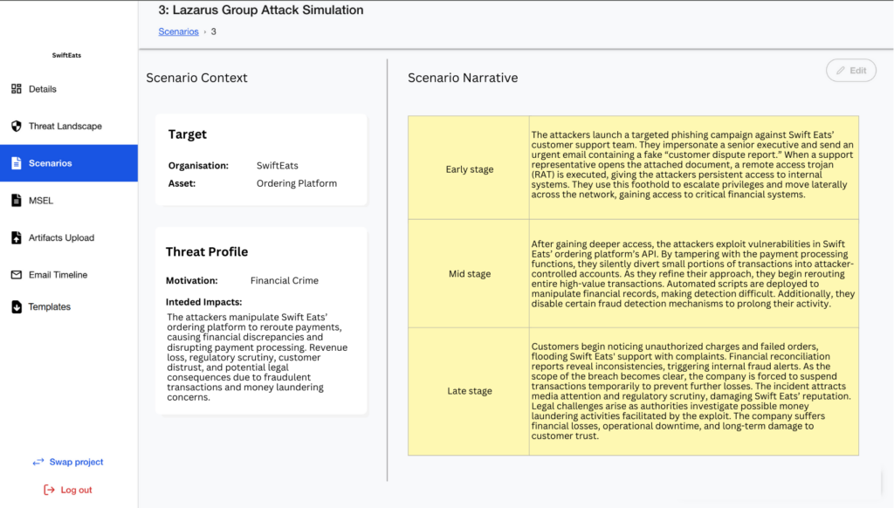This screenshot has height=508, width=894.
Task: Click the Email Timeline envelope icon
Action: point(16,275)
